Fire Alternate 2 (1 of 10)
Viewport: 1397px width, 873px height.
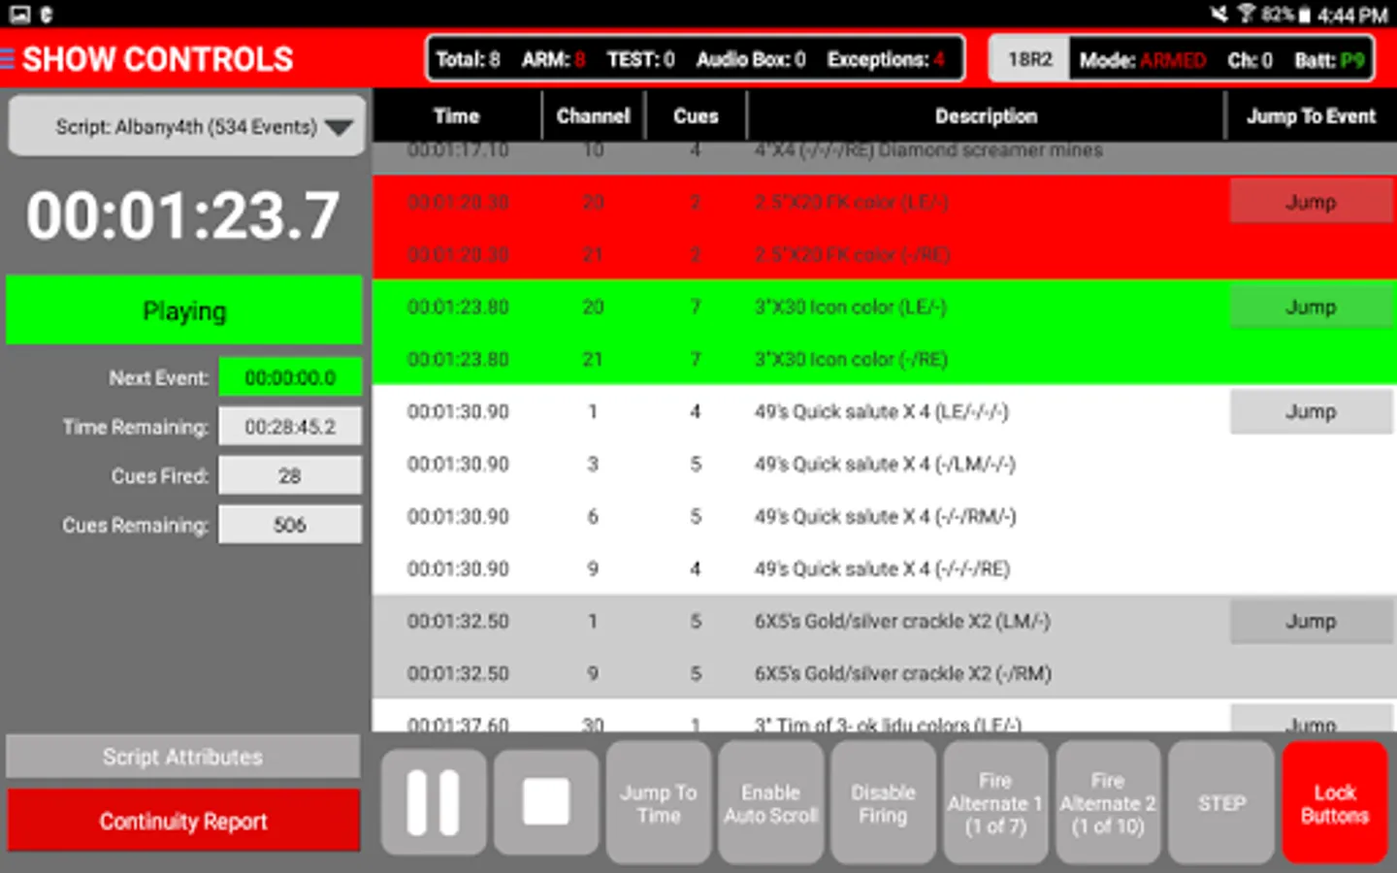pyautogui.click(x=1108, y=803)
